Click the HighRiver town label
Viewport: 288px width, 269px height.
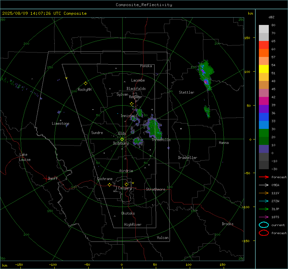click(x=133, y=225)
